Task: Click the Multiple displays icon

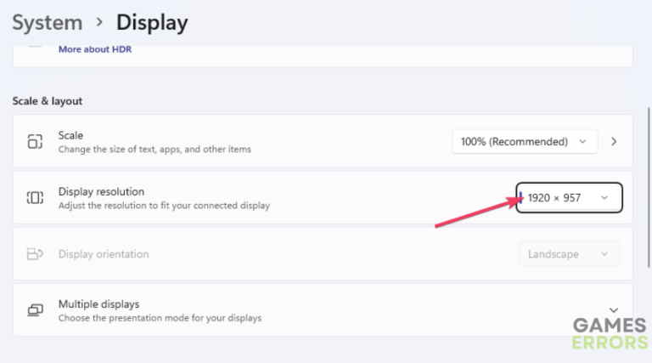Action: coord(35,310)
